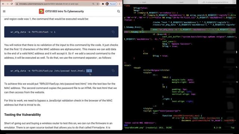
Task: Click the highlighted exec wr_mfg_data line in terminal
Action: click(x=180, y=31)
